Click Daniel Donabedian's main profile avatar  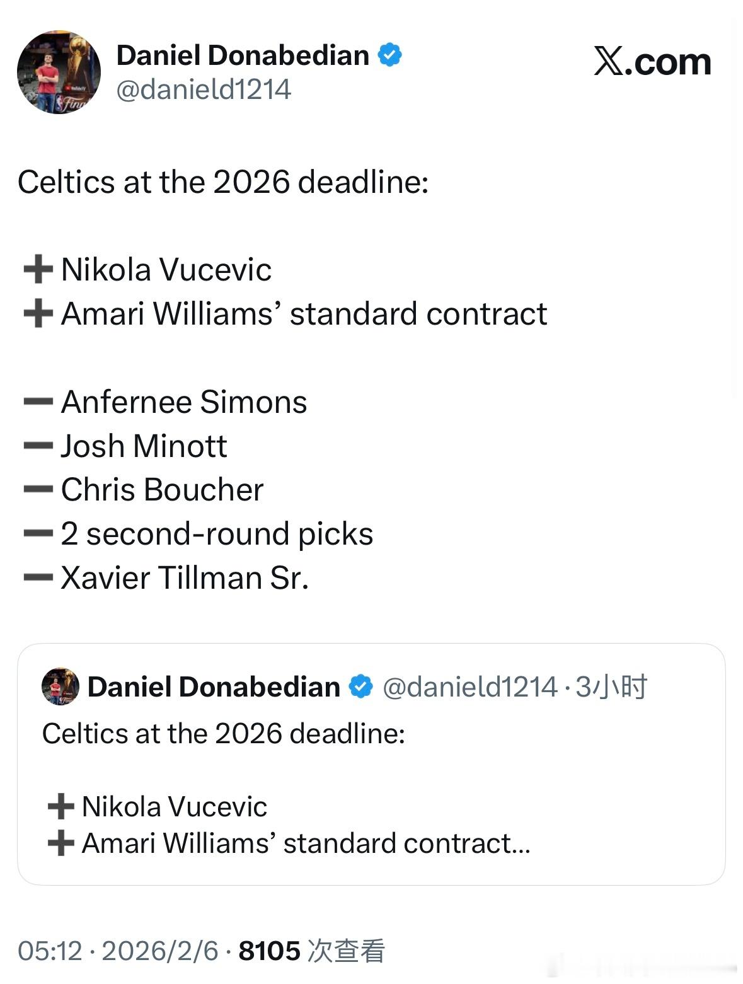(59, 72)
